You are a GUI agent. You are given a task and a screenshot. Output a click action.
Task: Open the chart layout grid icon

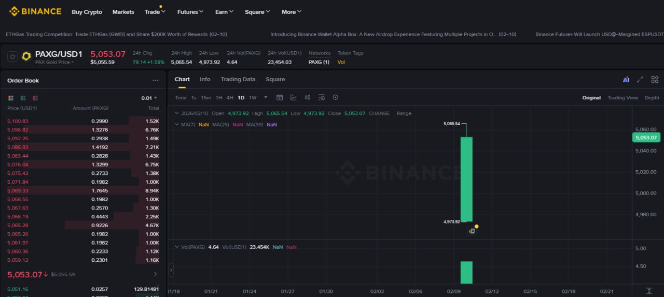pyautogui.click(x=655, y=80)
